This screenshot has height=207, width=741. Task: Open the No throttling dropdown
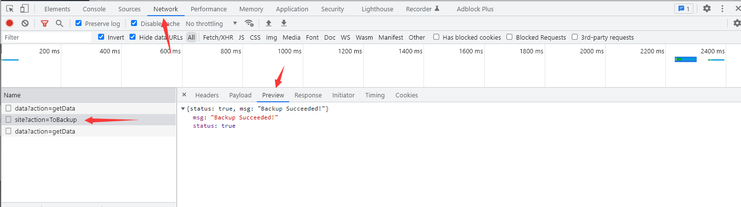point(212,23)
